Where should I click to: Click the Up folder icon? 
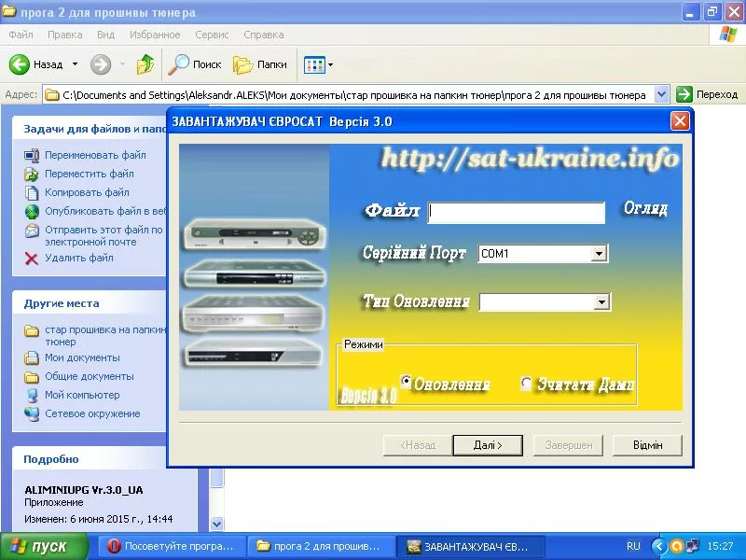[x=145, y=64]
